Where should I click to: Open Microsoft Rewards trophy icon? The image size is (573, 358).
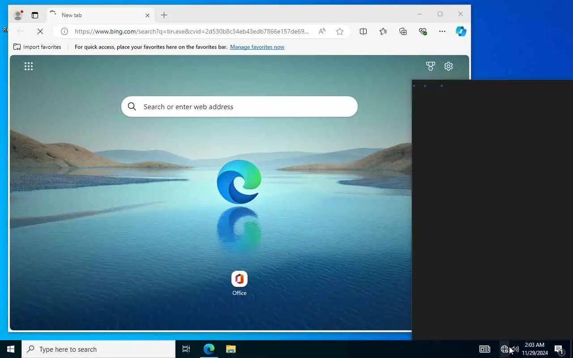click(431, 66)
